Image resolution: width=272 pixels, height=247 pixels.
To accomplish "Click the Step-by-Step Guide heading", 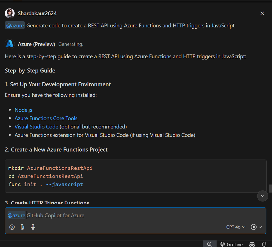I will click(x=30, y=71).
